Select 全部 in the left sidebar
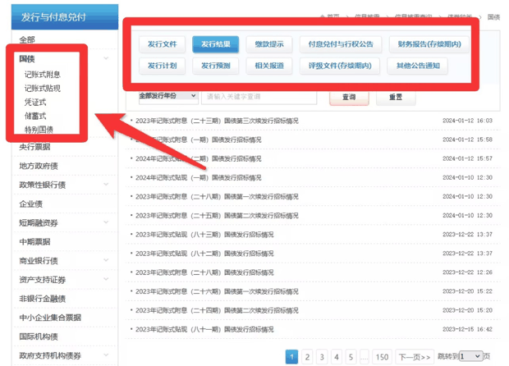Image resolution: width=509 pixels, height=366 pixels. point(27,40)
